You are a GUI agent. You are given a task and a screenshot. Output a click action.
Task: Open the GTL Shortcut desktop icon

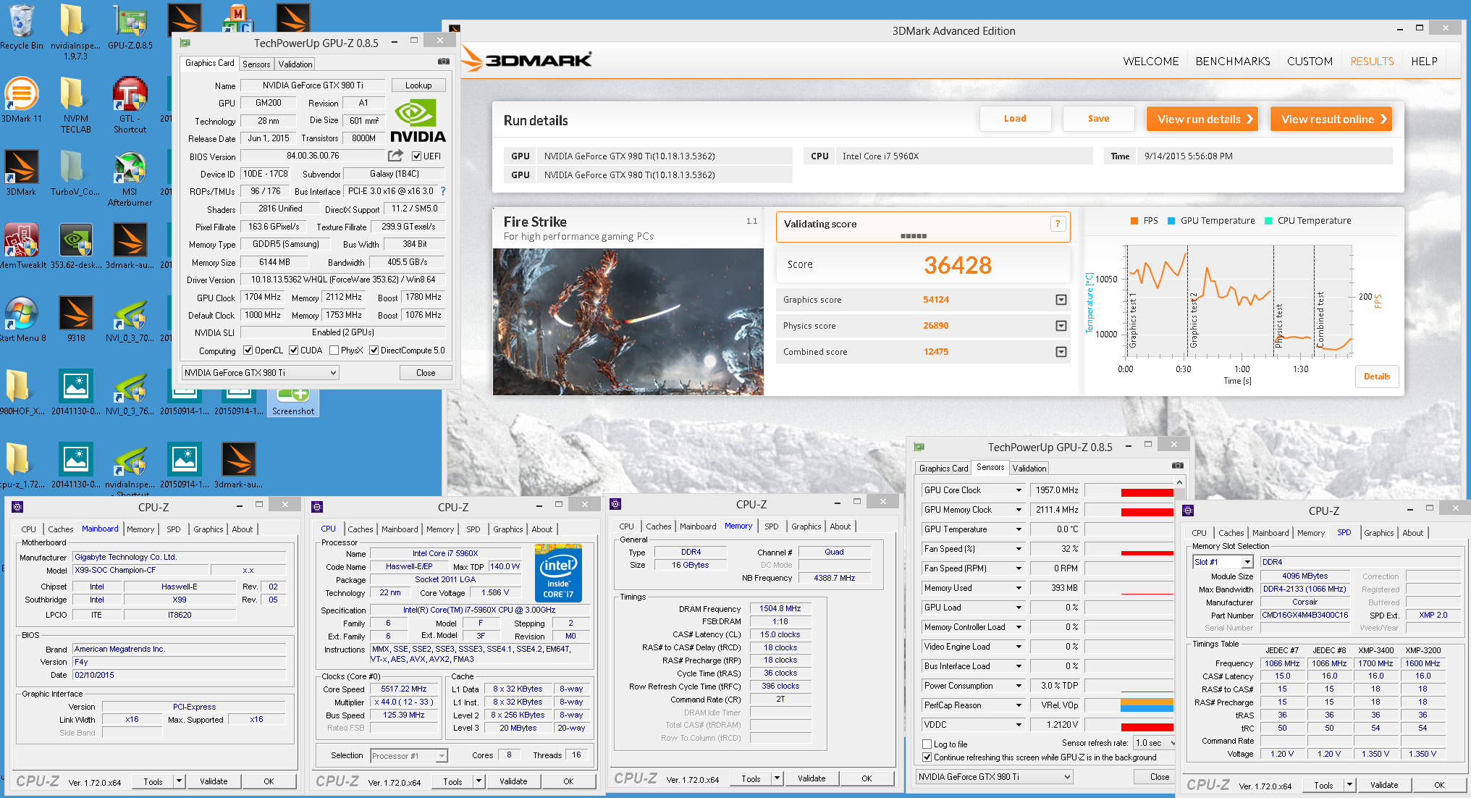(130, 105)
